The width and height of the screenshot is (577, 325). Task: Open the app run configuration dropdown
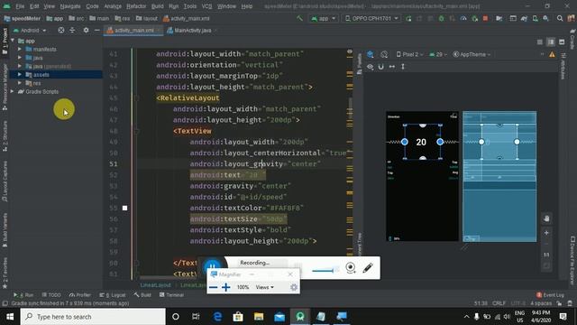(x=324, y=18)
